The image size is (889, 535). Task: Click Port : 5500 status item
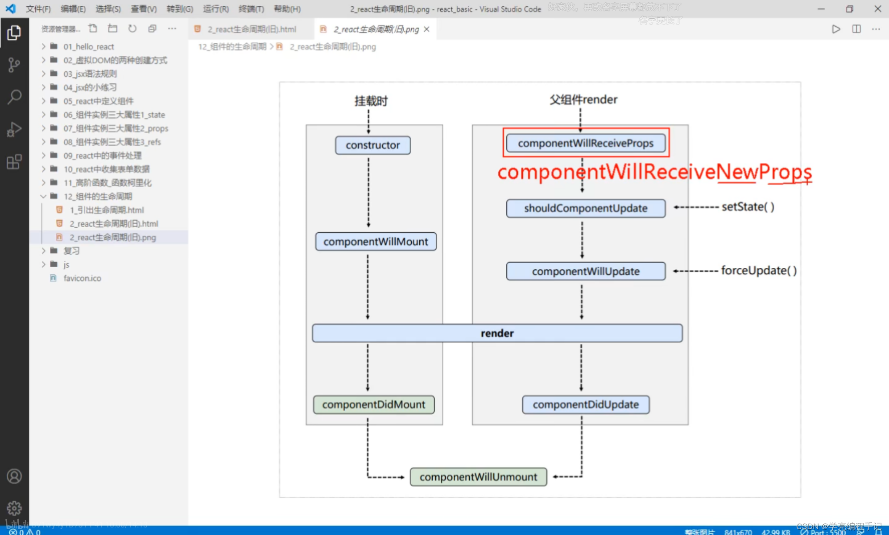(823, 531)
